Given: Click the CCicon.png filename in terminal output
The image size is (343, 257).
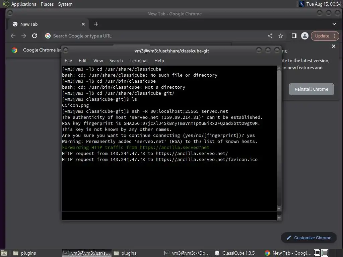Looking at the screenshot, I should point(75,105).
